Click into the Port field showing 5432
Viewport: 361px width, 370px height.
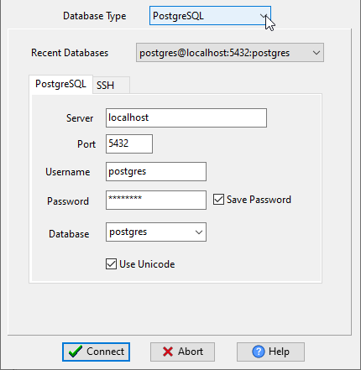tap(129, 143)
